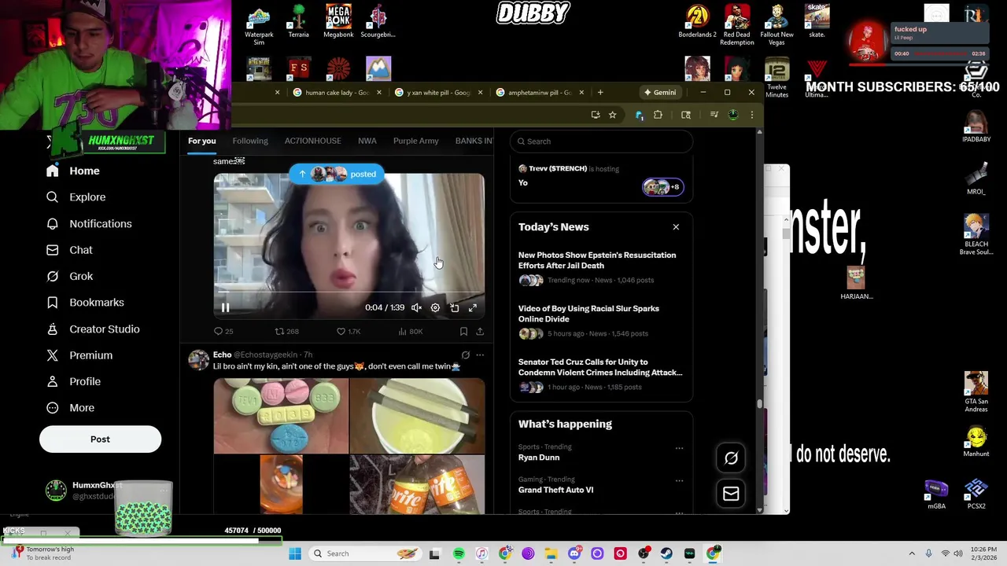Like the video post with 1.7K likes
This screenshot has height=566, width=1007.
(x=349, y=332)
